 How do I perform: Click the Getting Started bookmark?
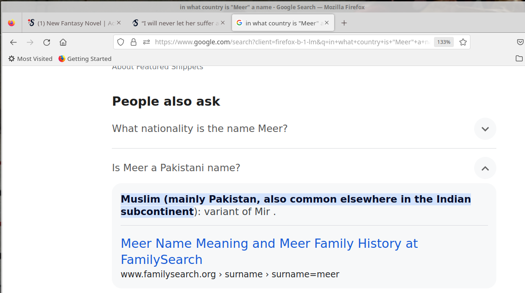[85, 59]
